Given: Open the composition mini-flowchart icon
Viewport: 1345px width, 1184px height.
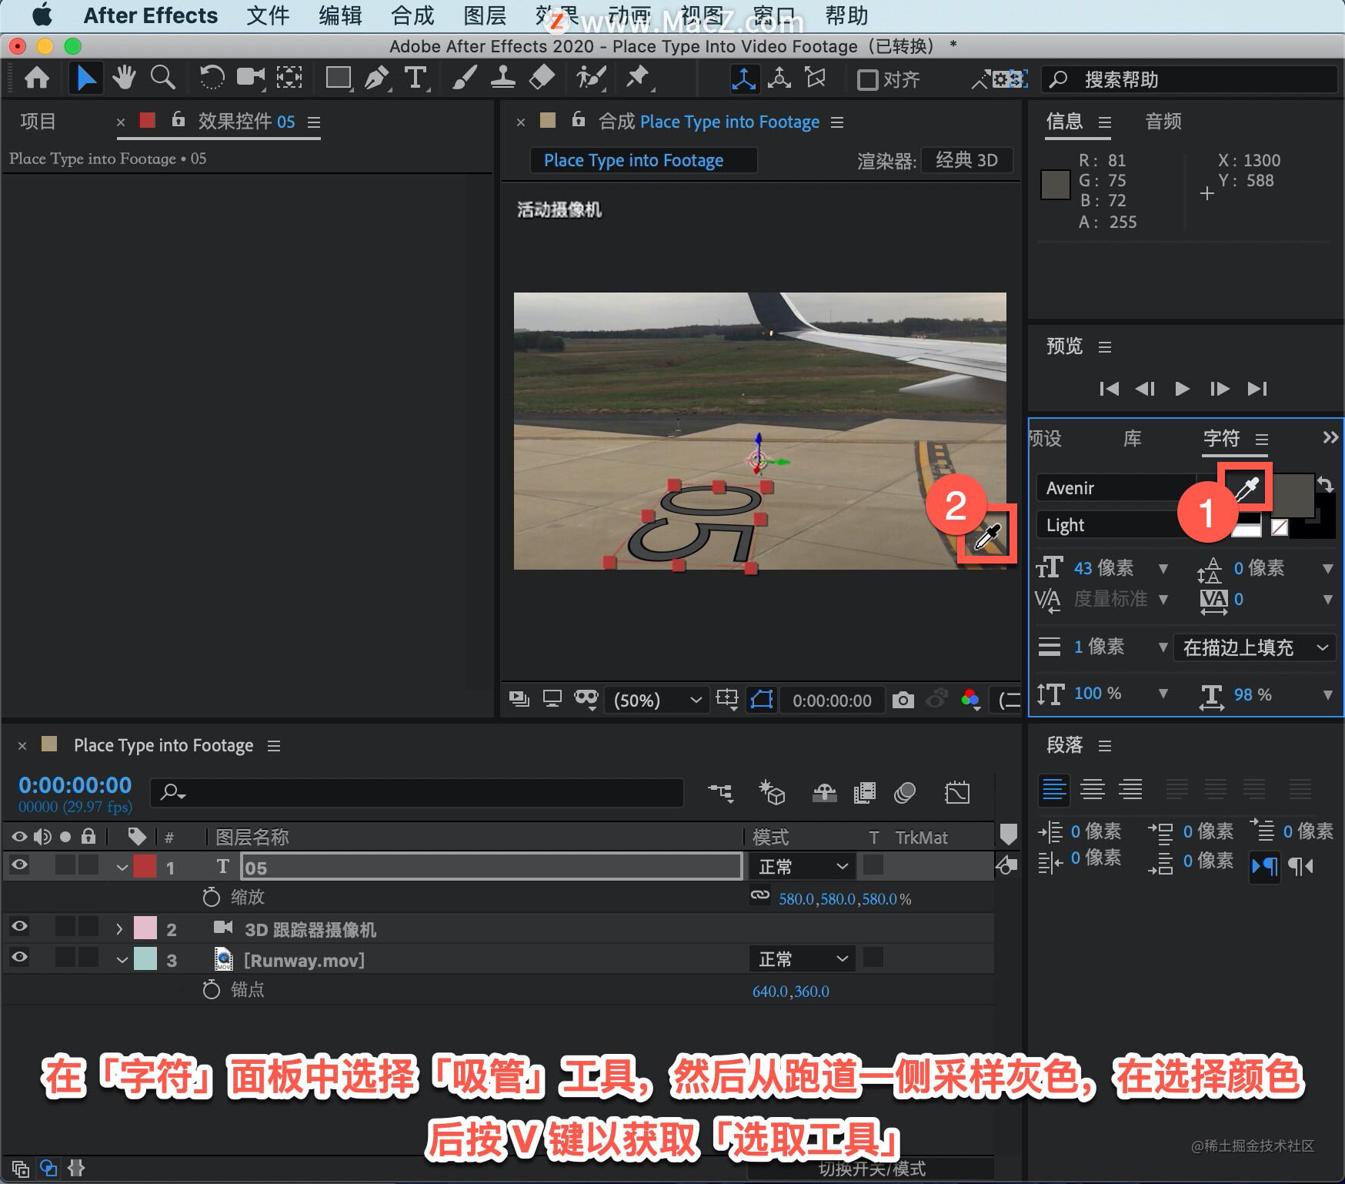Looking at the screenshot, I should (721, 792).
